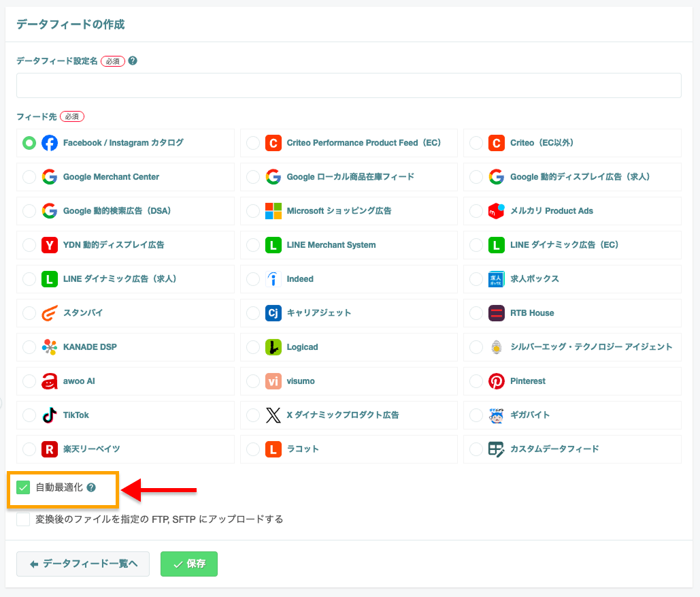Image resolution: width=700 pixels, height=597 pixels.
Task: Click the Facebook logo icon
Action: coord(50,143)
